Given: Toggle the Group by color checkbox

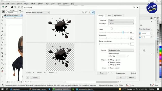Looking at the screenshot, I should 109,65.
